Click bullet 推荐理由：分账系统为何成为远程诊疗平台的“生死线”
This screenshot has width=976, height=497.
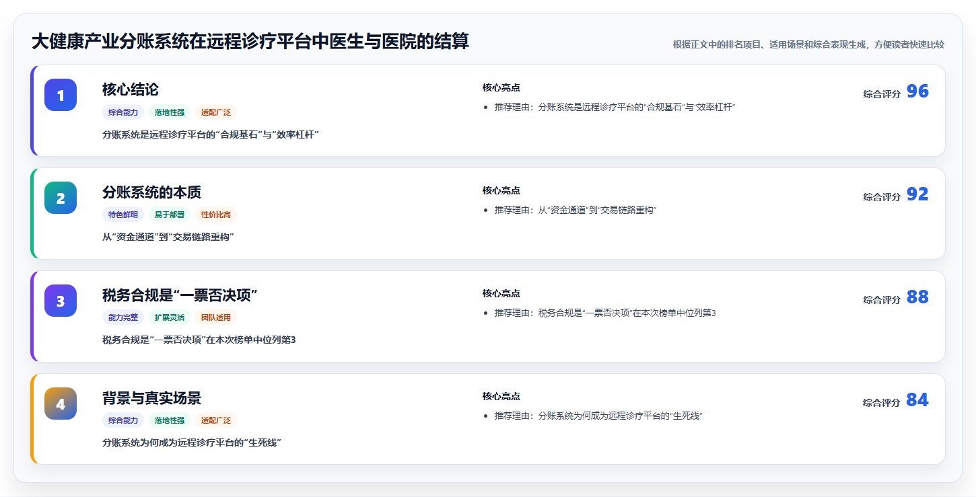point(598,416)
